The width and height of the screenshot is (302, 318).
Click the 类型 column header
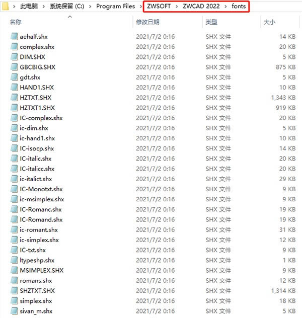pyautogui.click(x=211, y=23)
